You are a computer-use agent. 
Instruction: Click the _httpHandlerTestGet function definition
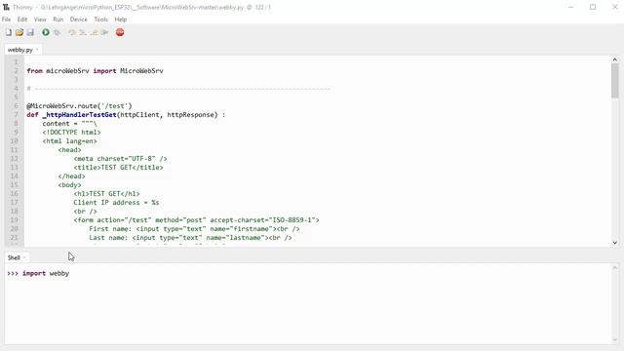pos(126,115)
